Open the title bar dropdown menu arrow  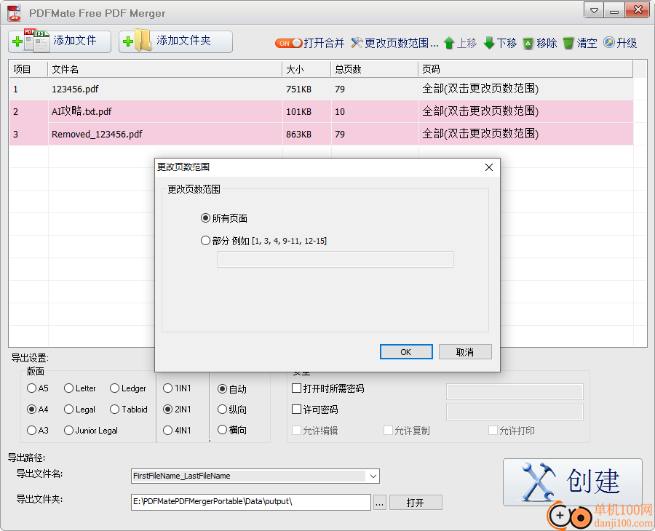pyautogui.click(x=594, y=10)
